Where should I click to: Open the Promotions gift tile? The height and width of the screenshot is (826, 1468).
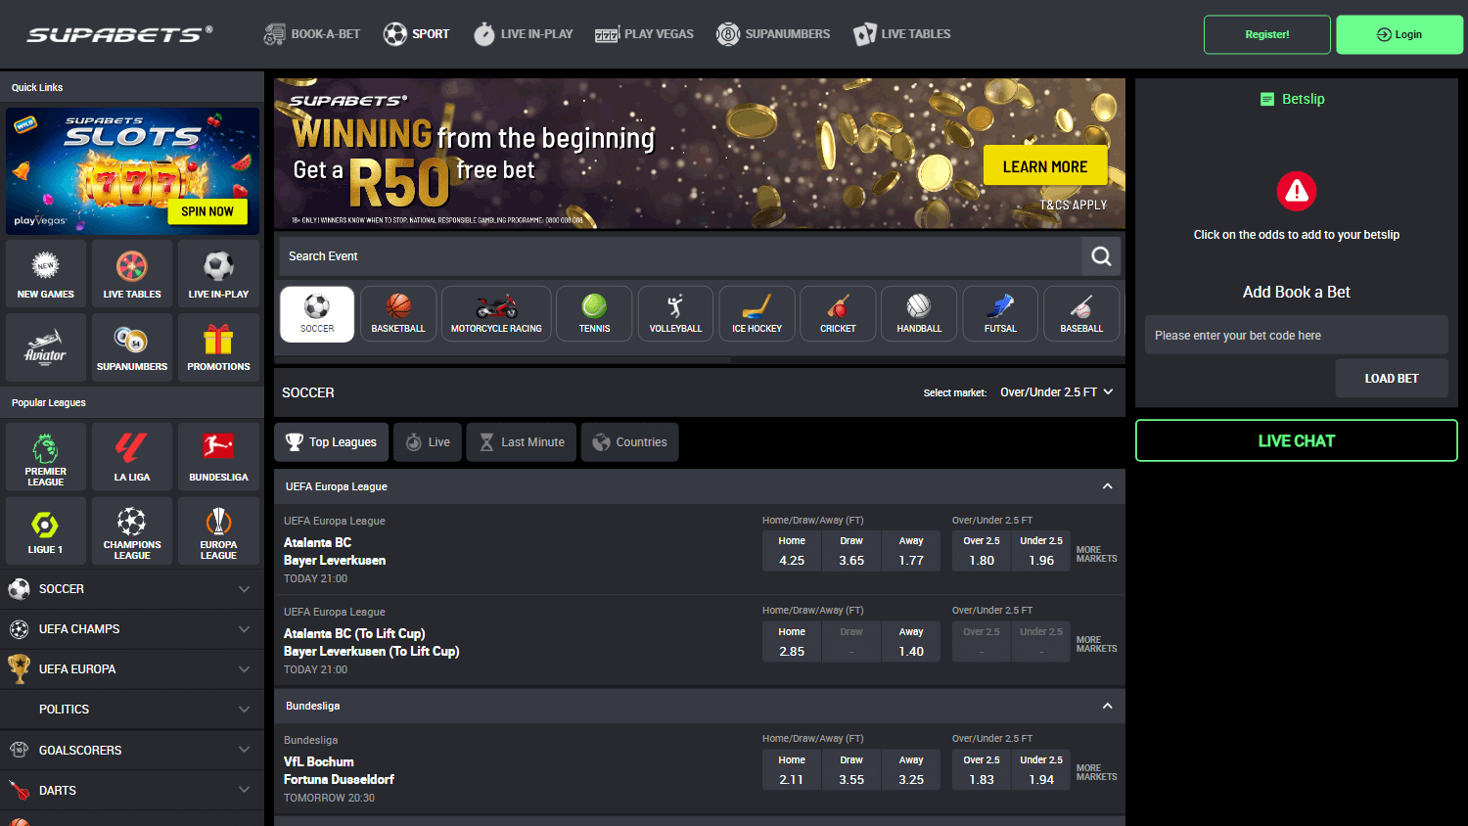218,347
